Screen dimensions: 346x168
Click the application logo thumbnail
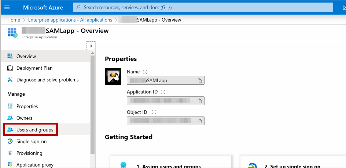tap(113, 76)
